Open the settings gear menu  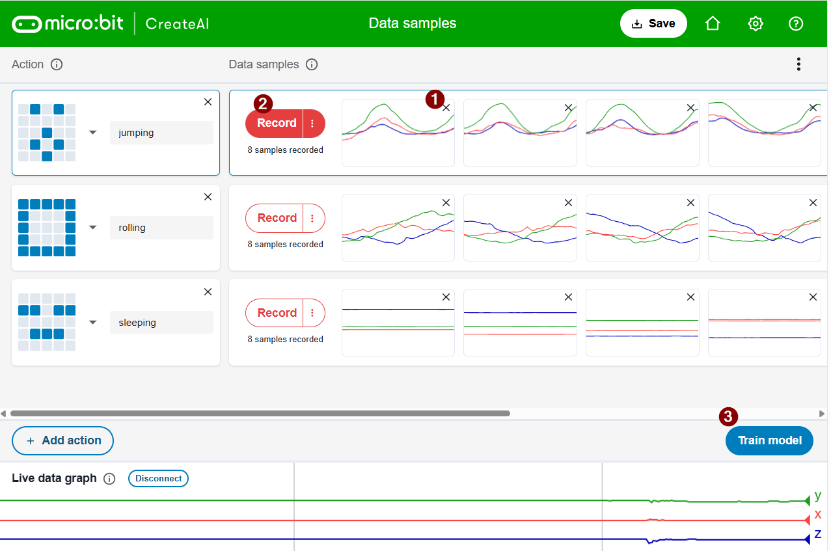(755, 23)
